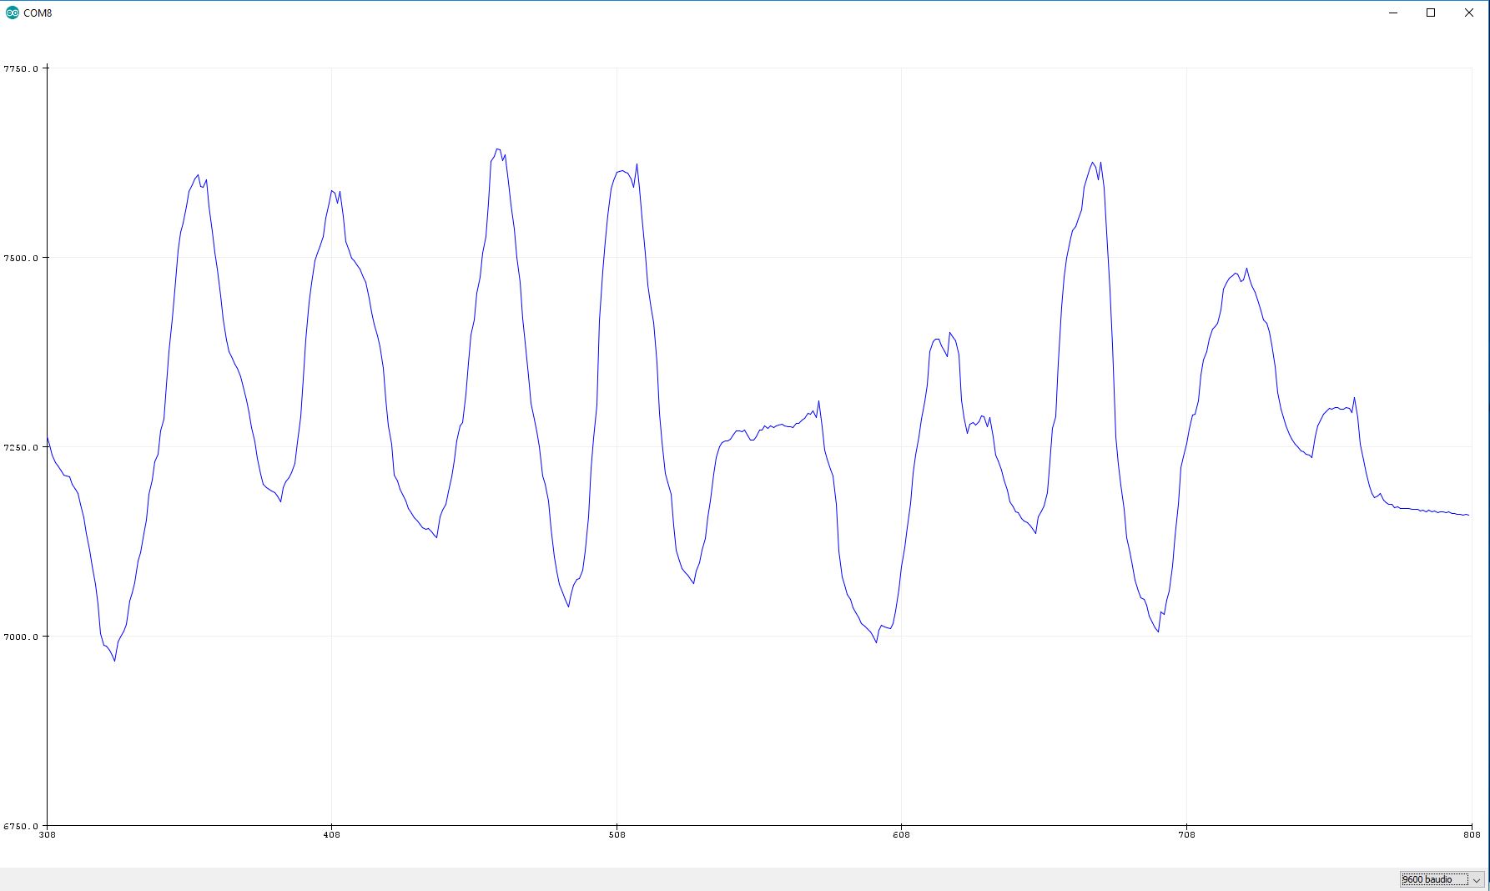
Task: Maximize the COM8 plotter window
Action: (x=1431, y=13)
